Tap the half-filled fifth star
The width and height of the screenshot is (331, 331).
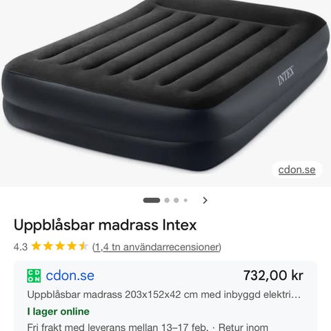point(83,246)
